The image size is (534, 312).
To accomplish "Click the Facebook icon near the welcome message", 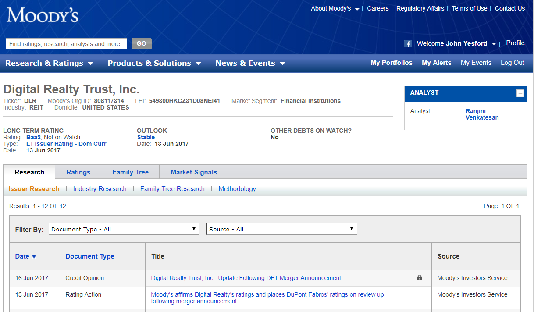I will point(408,43).
